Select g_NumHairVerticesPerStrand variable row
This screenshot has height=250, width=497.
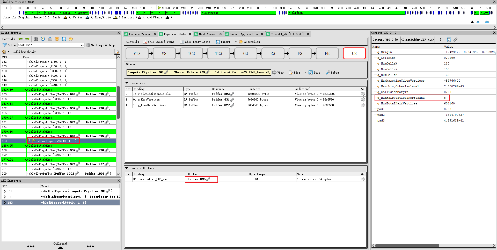coord(434,98)
